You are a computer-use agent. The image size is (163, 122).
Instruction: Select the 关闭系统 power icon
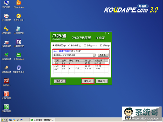click(6, 95)
